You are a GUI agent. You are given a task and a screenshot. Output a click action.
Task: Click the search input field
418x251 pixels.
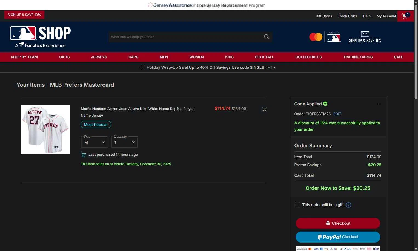click(186, 37)
